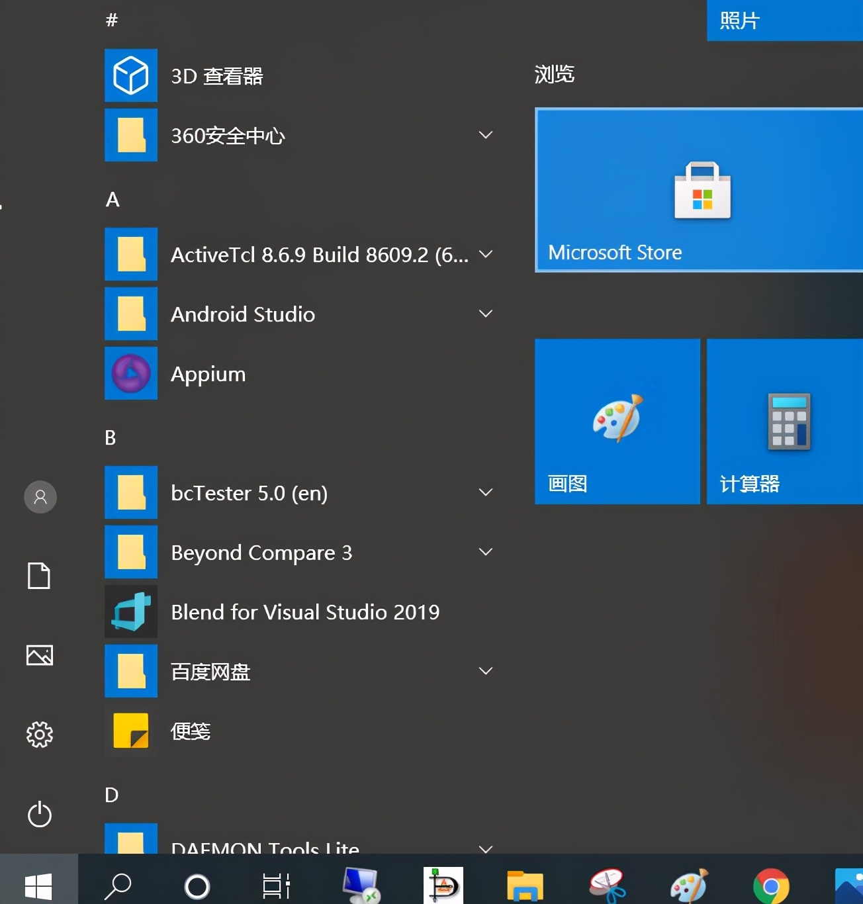Open Cortana circle on taskbar

tap(197, 886)
